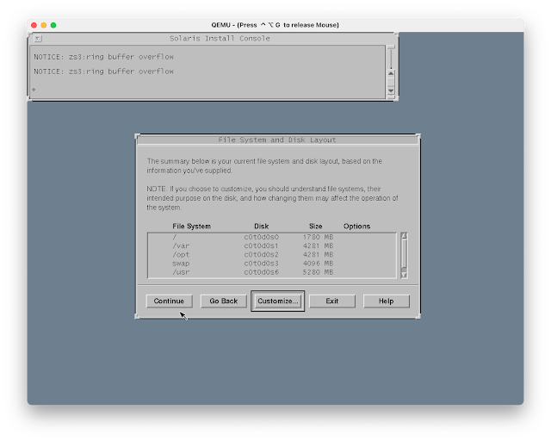Click the Options column header
The height and width of the screenshot is (441, 551).
coord(356,227)
